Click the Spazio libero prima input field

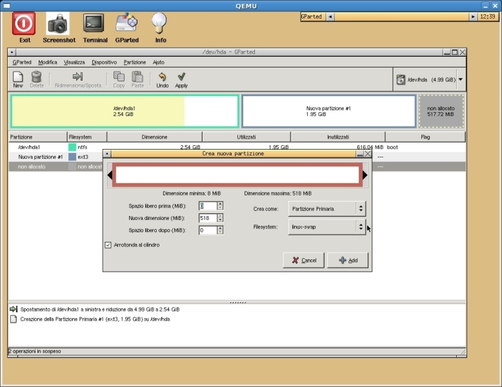tap(208, 206)
